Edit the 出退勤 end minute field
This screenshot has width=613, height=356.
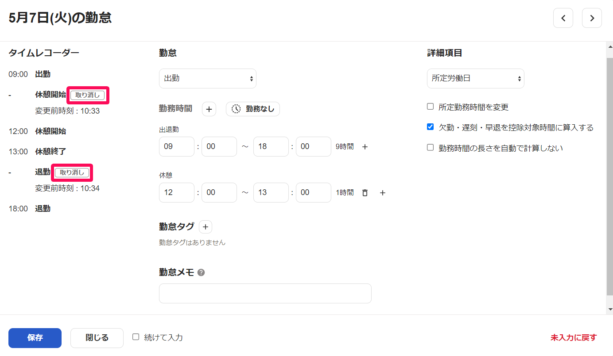[x=314, y=146]
